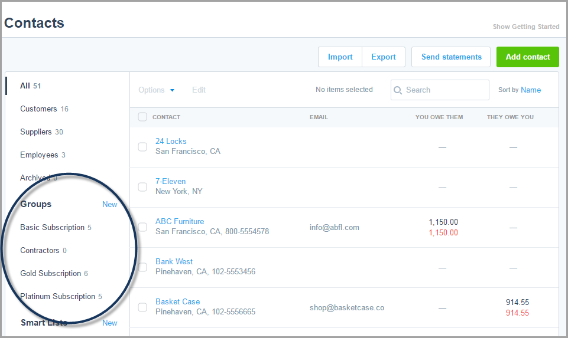Tick the select-all checkbox in the header
The width and height of the screenshot is (568, 338).
point(142,117)
